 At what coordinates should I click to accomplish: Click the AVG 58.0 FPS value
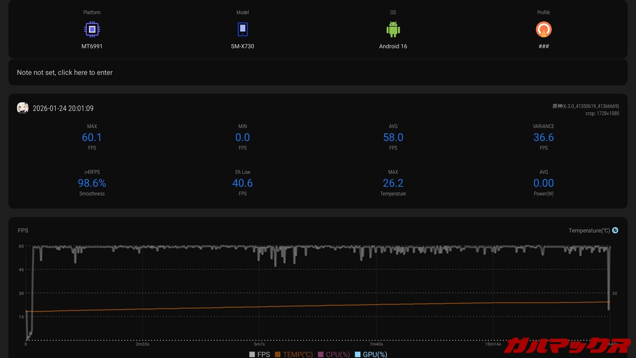click(x=393, y=138)
